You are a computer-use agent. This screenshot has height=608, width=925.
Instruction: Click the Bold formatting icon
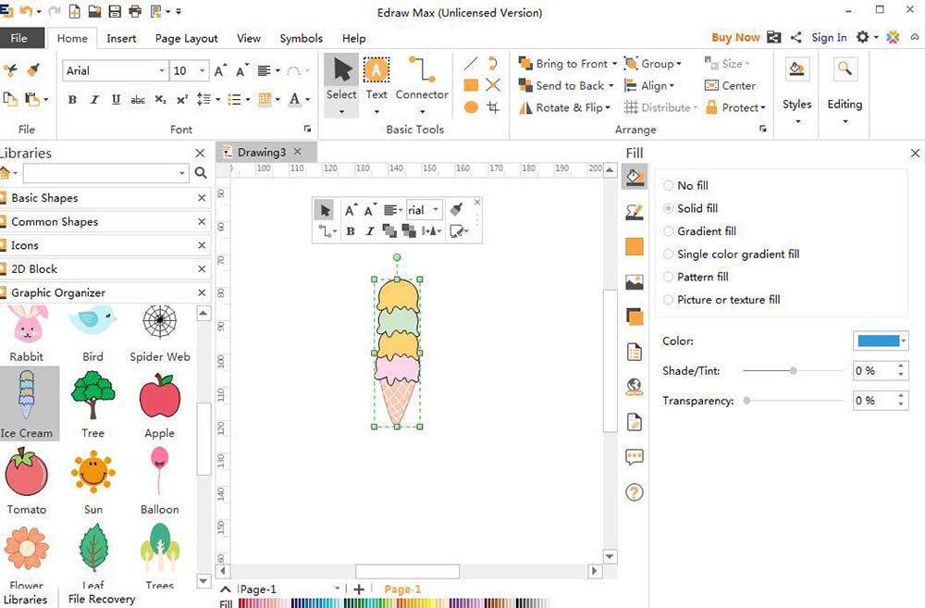pyautogui.click(x=72, y=100)
